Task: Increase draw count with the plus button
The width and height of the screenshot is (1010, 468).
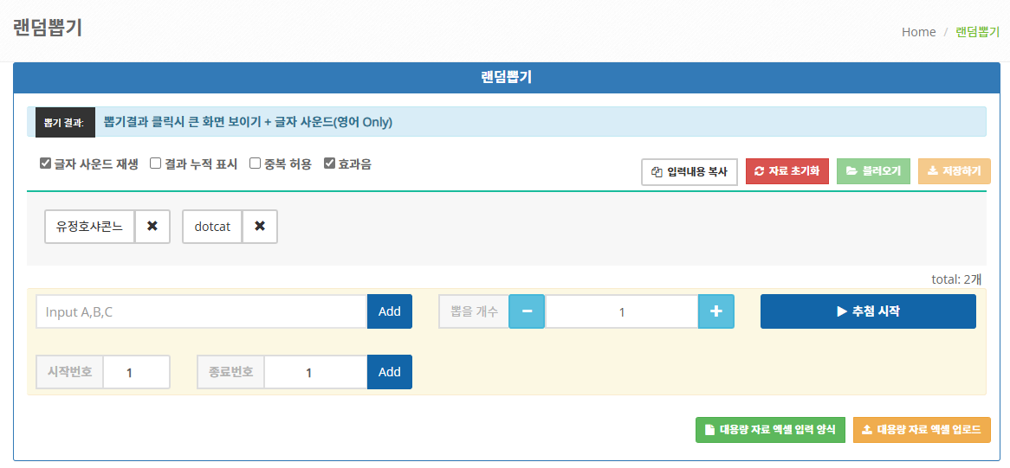Action: (716, 311)
